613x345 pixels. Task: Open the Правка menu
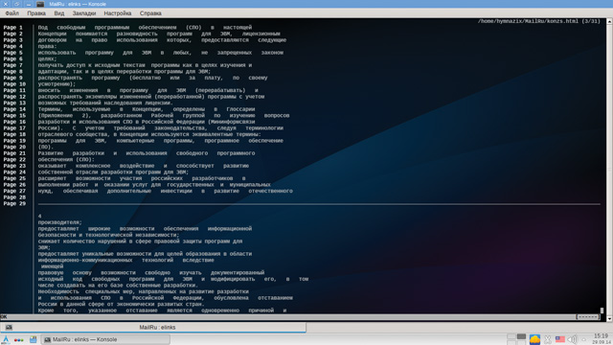click(x=36, y=13)
